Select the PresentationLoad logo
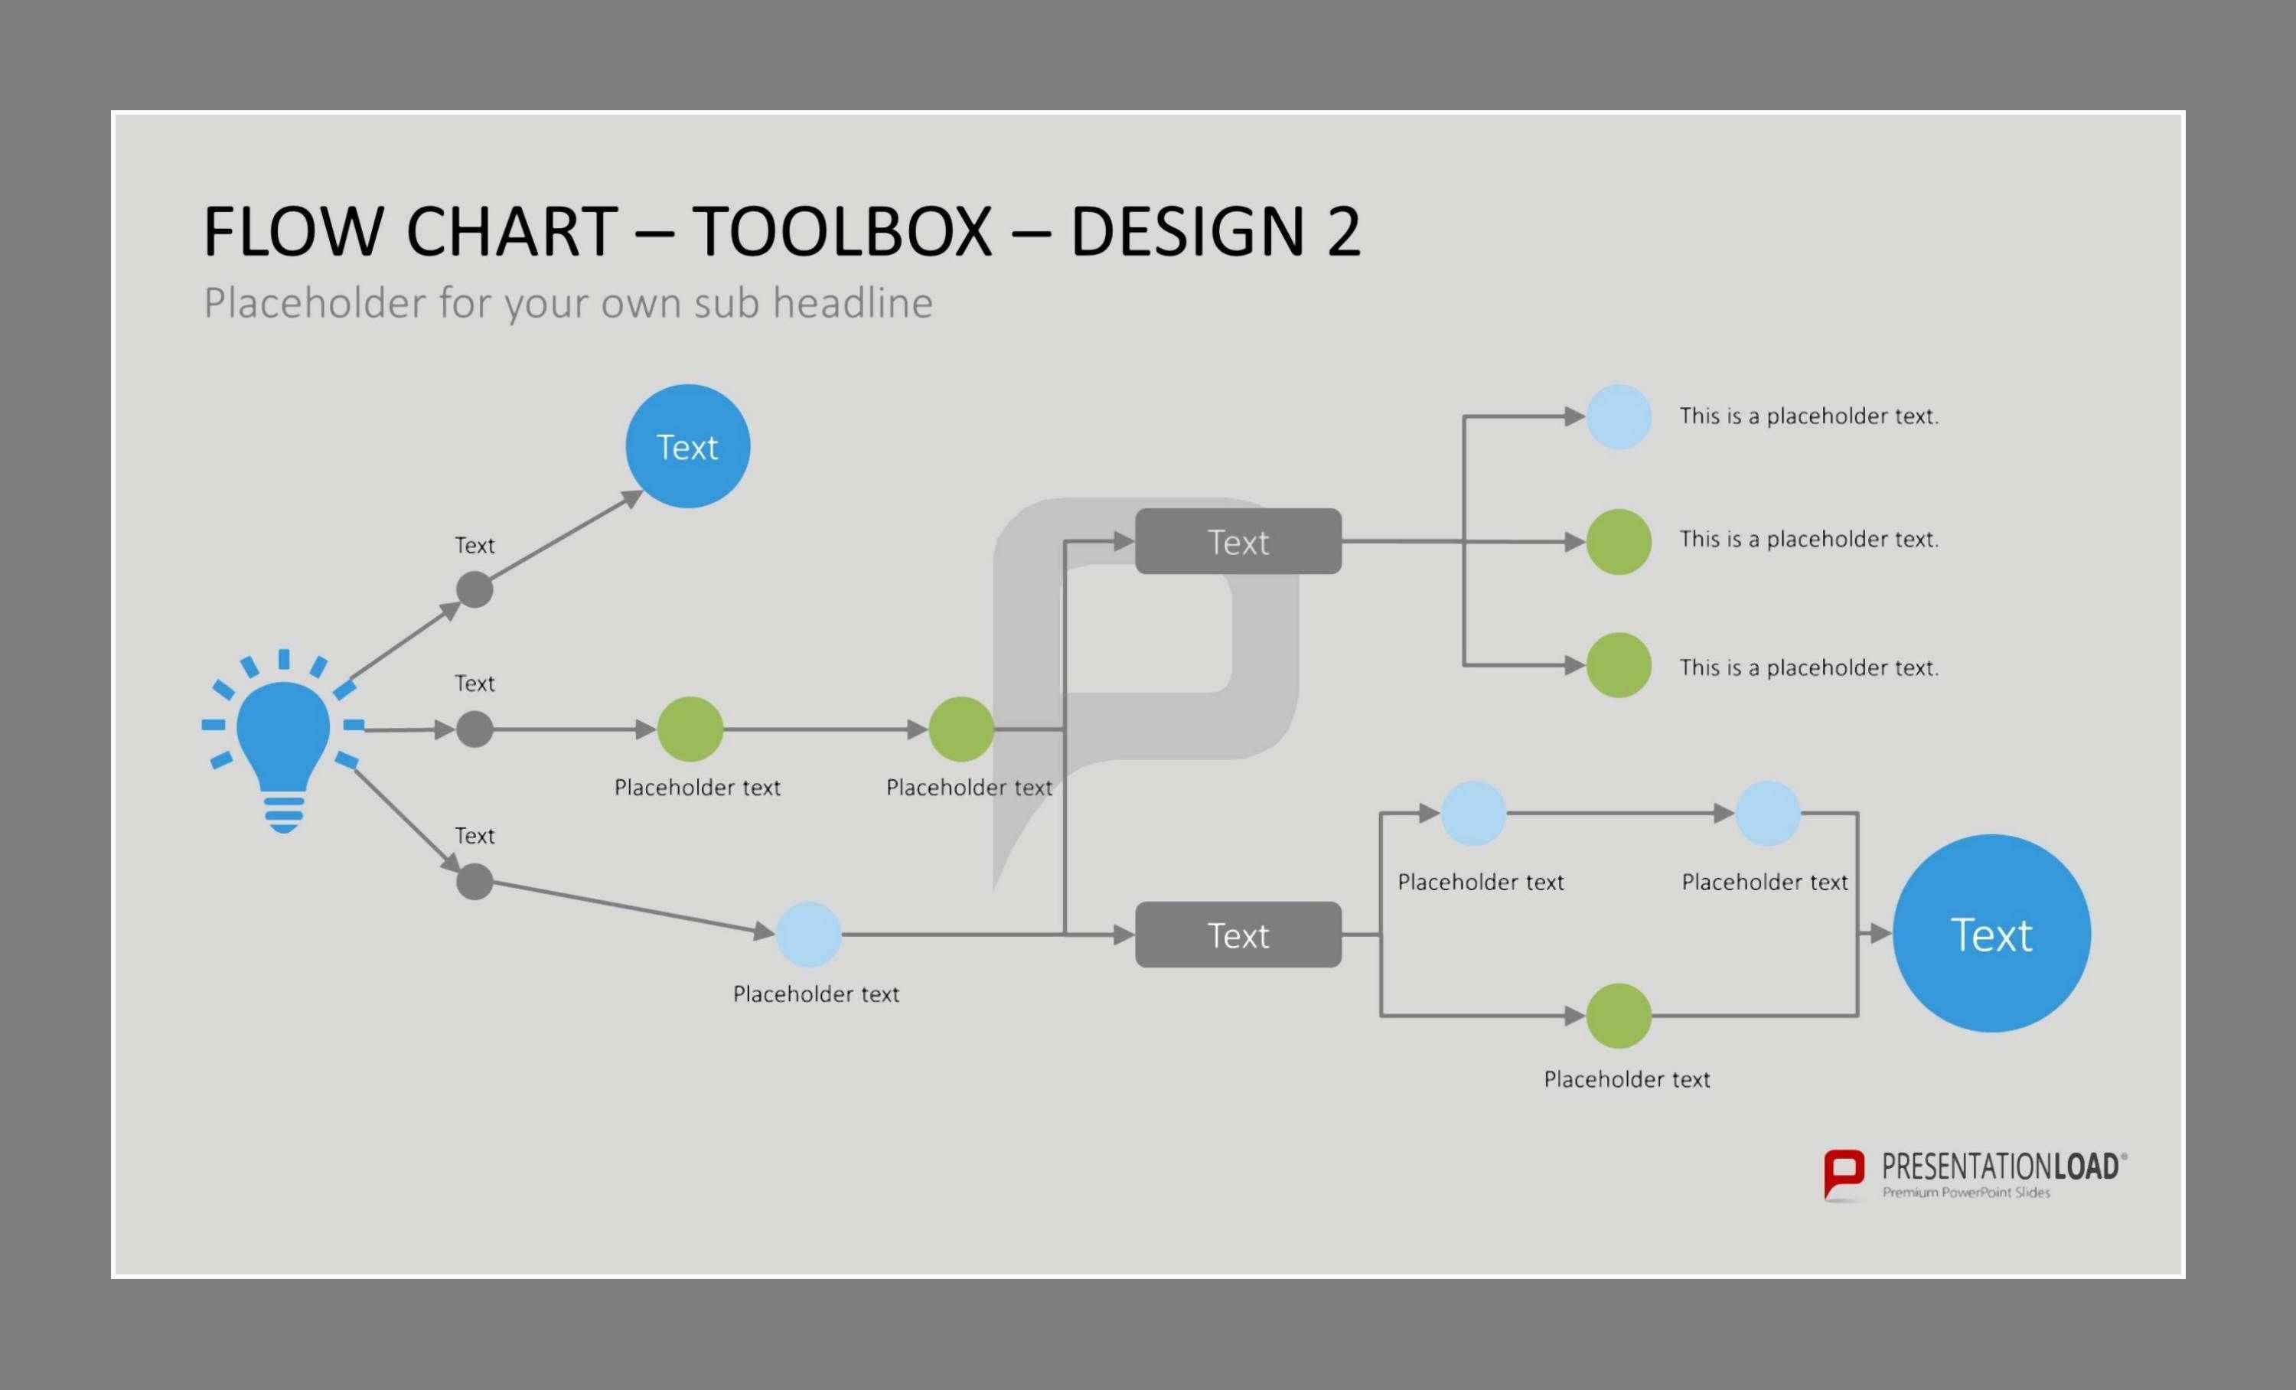Viewport: 2296px width, 1390px height. pyautogui.click(x=1975, y=1175)
